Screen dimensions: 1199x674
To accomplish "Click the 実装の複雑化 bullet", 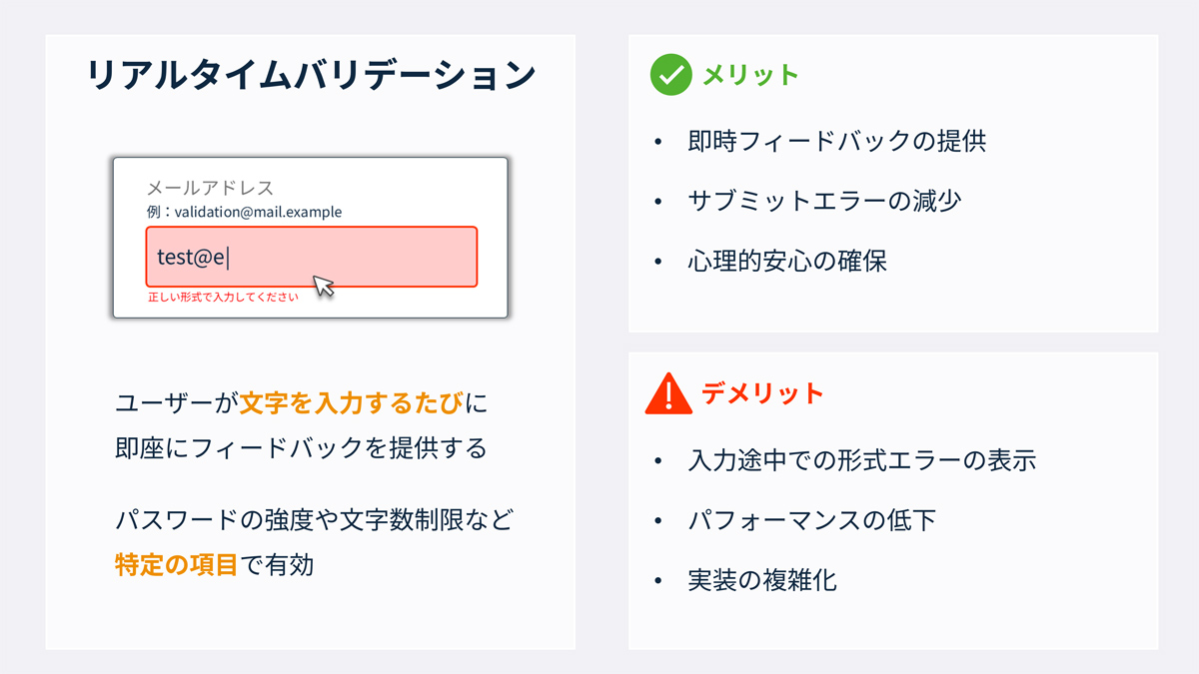I will [761, 580].
